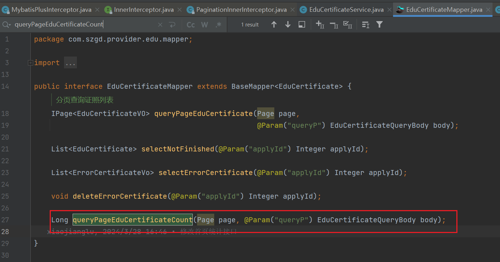Open search history dropdown magnifier
Image resolution: width=500 pixels, height=262 pixels.
coord(6,25)
